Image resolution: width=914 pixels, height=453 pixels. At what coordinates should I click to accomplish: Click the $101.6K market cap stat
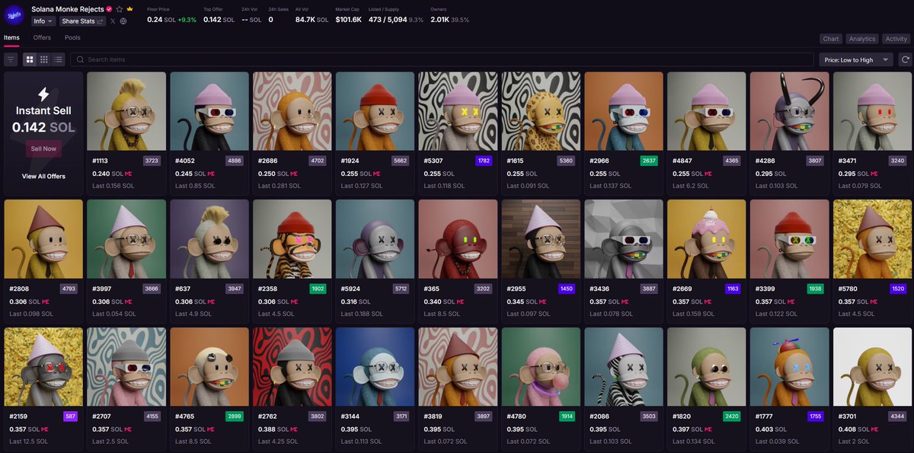pyautogui.click(x=349, y=19)
